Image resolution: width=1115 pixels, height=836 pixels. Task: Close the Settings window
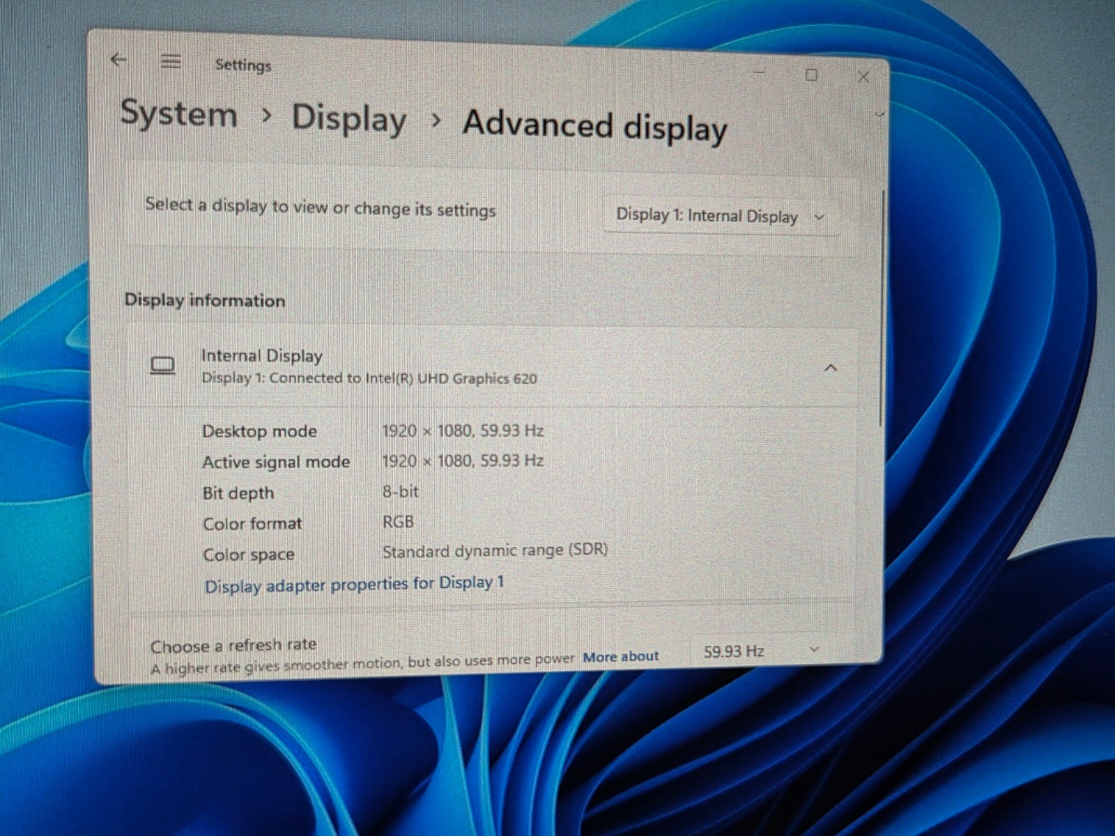point(863,77)
